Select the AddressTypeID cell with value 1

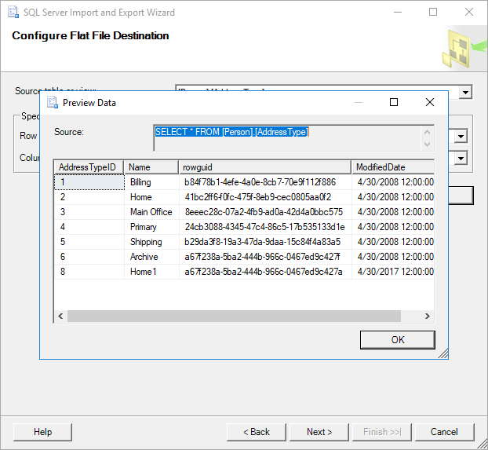(x=89, y=182)
